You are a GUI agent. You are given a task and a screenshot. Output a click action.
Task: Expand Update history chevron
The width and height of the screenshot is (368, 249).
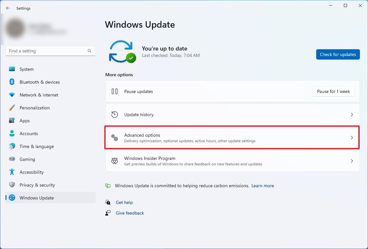[x=352, y=115]
